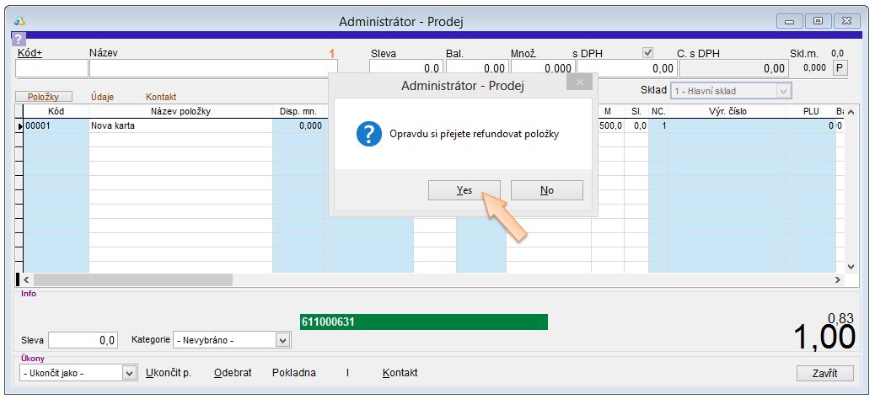Toggle the s DPH checkbox

(648, 52)
